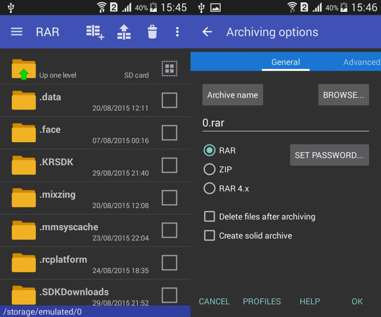Viewport: 381px width, 317px height.
Task: Switch to the Advanced tab
Action: (x=361, y=62)
